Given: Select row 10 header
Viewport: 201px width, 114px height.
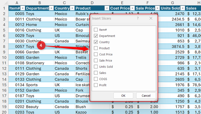Looking at the screenshot, I should point(4,58).
